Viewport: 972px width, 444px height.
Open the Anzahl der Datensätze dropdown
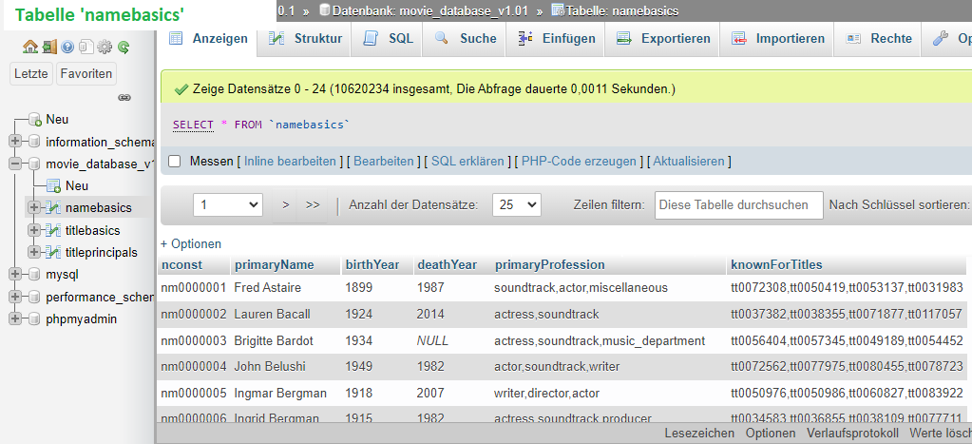[516, 204]
